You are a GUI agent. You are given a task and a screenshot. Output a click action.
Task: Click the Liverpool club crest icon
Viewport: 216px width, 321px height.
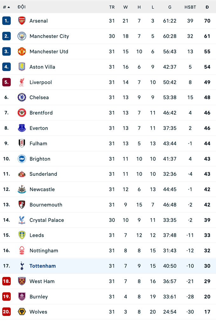click(x=22, y=82)
